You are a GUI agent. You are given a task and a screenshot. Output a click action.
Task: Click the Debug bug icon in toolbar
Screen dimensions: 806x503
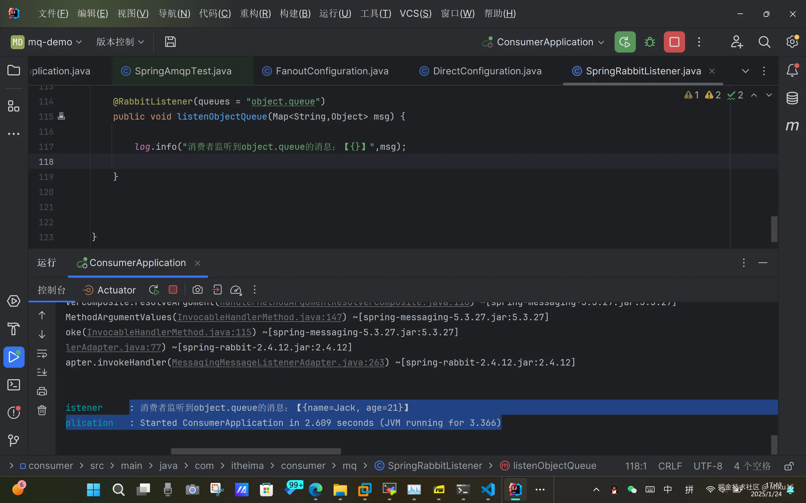click(x=650, y=42)
